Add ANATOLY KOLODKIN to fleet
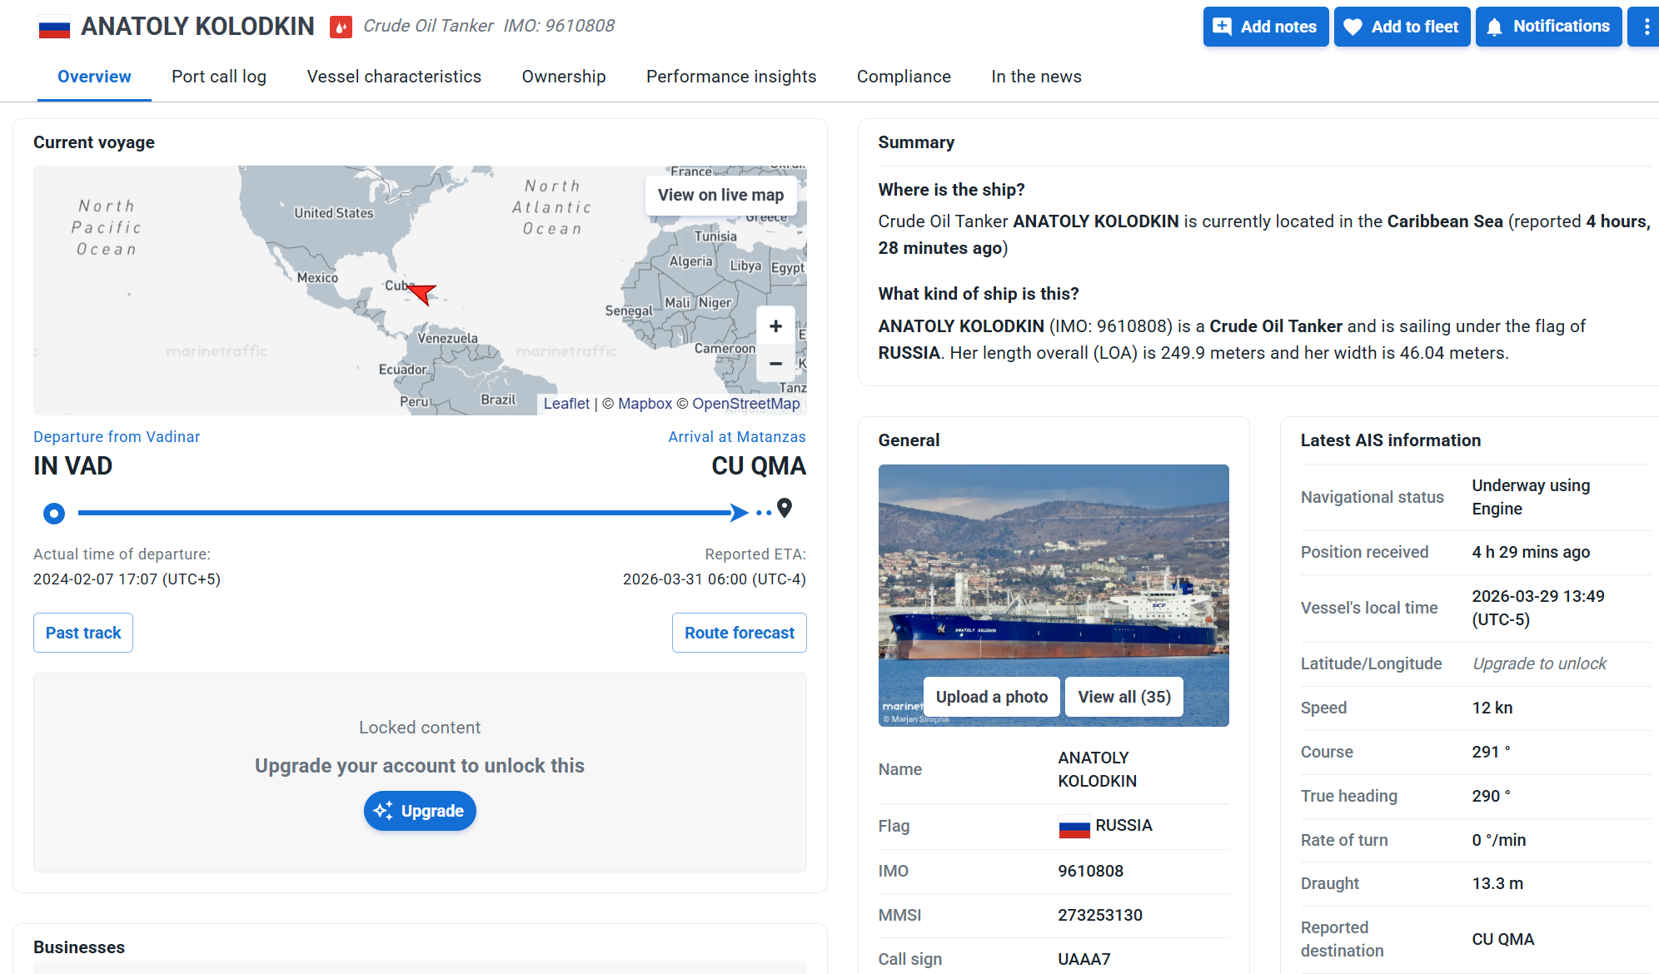 [1402, 27]
